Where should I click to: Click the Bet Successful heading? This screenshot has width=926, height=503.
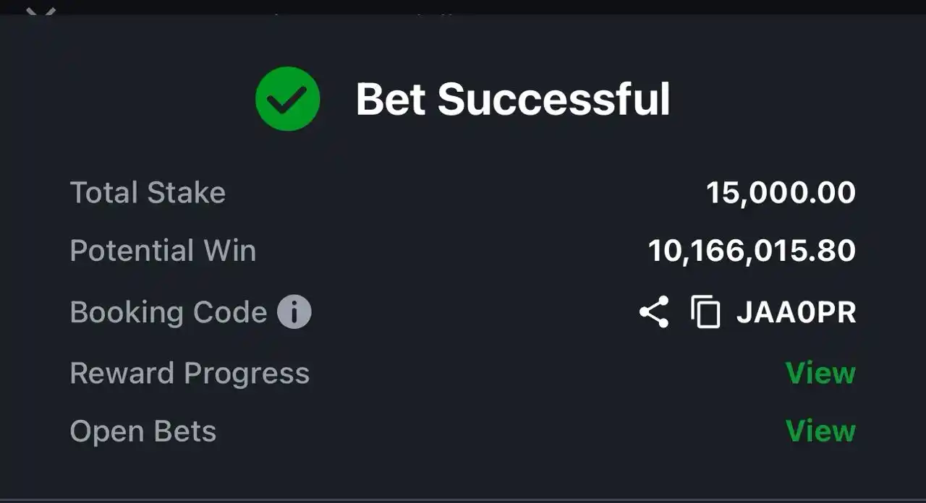[513, 99]
